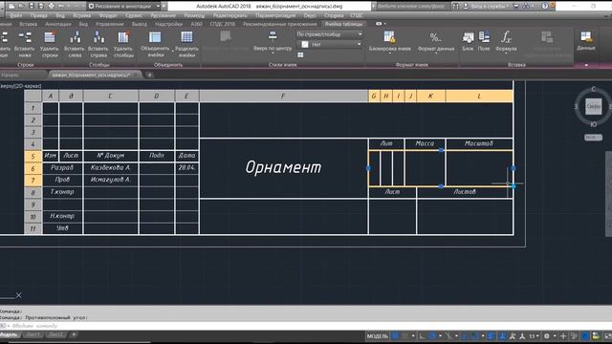Click the Help question mark icon
The image size is (612, 344).
click(545, 6)
